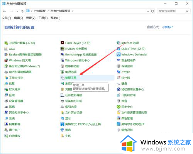Open the 查看(V) menu
This screenshot has height=154, width=193.
31,18
